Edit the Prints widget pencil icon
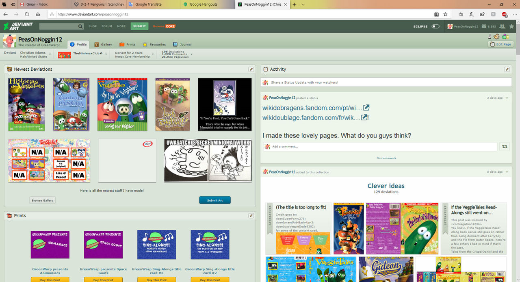520x282 pixels. [x=251, y=215]
